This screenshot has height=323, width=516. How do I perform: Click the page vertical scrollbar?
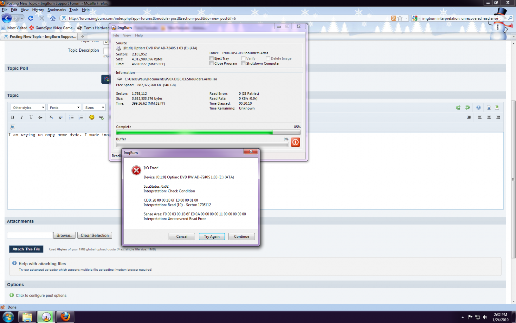pyautogui.click(x=513, y=179)
